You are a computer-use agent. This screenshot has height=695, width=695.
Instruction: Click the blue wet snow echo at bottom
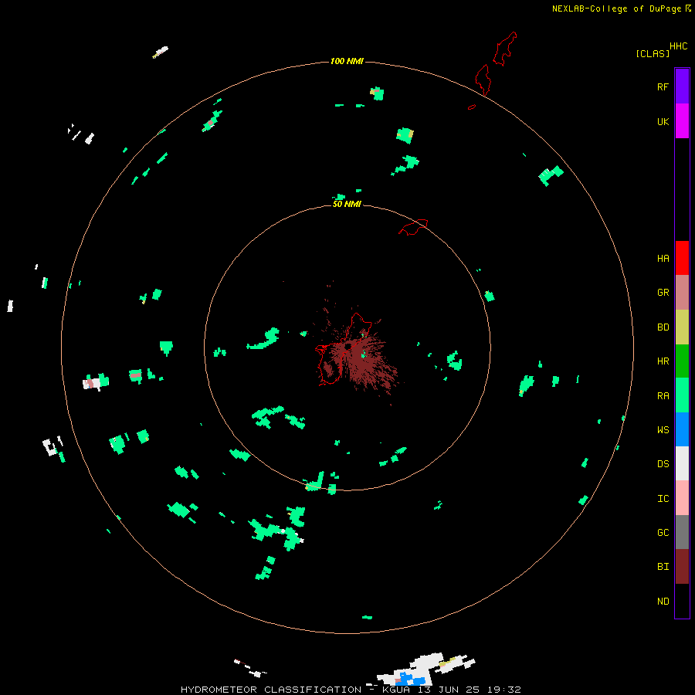coord(411,680)
